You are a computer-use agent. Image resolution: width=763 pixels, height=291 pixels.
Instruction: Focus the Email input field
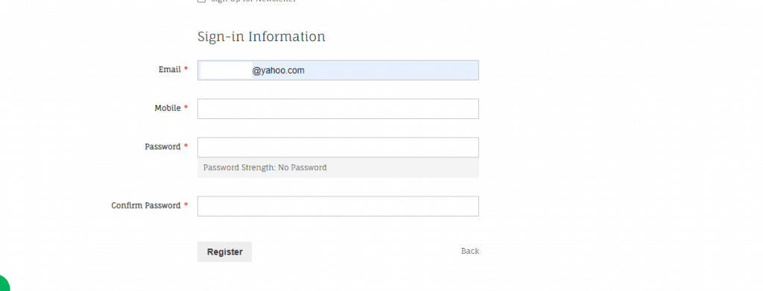click(x=338, y=71)
